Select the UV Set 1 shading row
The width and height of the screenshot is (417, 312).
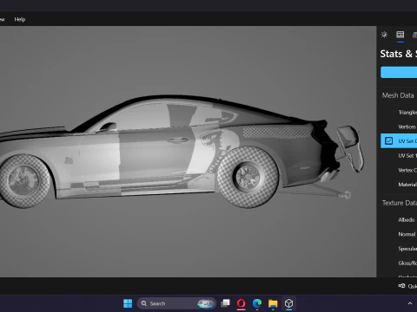pos(399,155)
